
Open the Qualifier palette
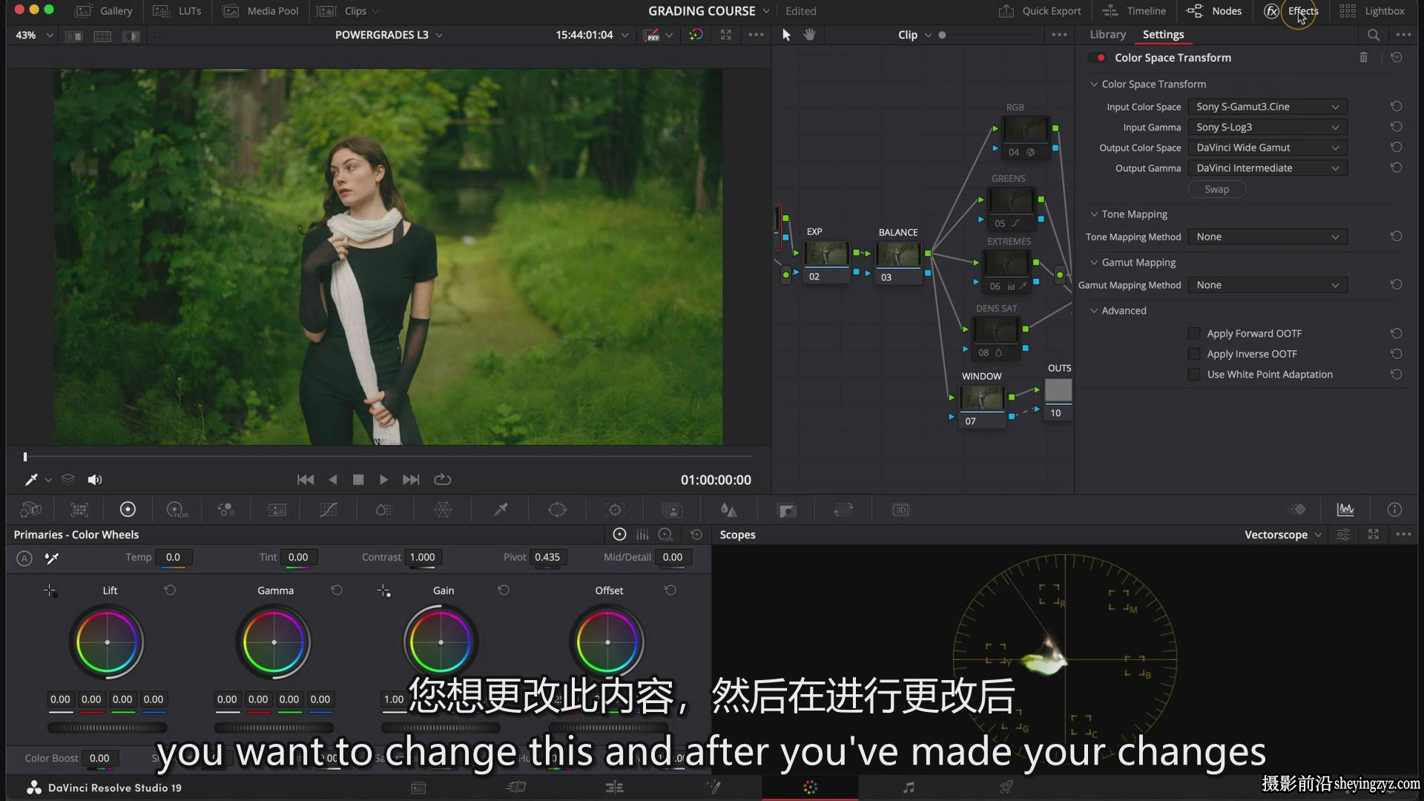point(501,510)
